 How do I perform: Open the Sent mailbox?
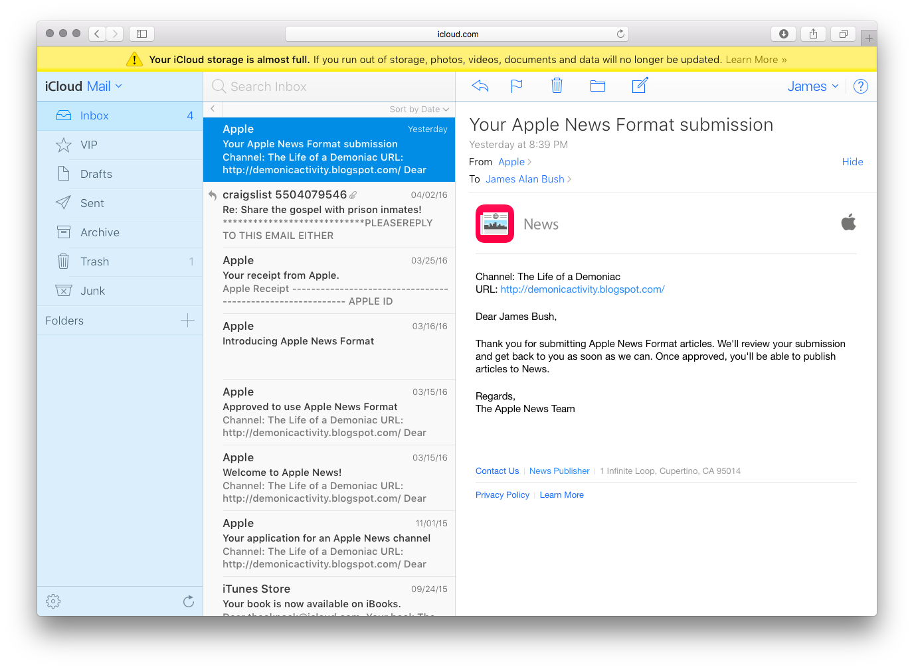click(120, 203)
